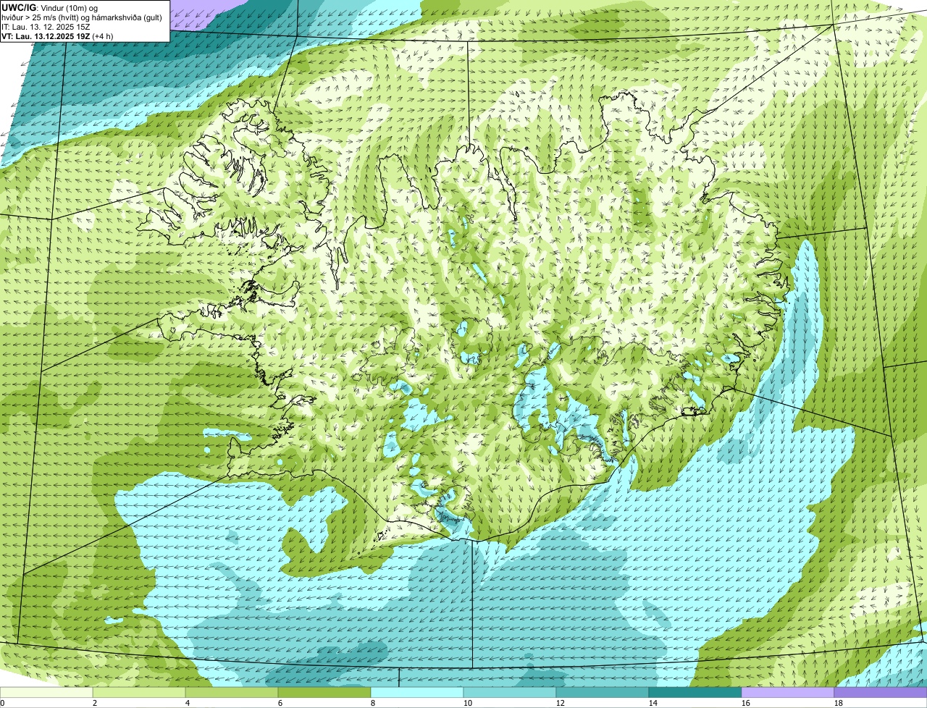
Task: Click the 'VT: Lau. 13.12.2025 19Z (+4 h)' line
Action: (58, 36)
